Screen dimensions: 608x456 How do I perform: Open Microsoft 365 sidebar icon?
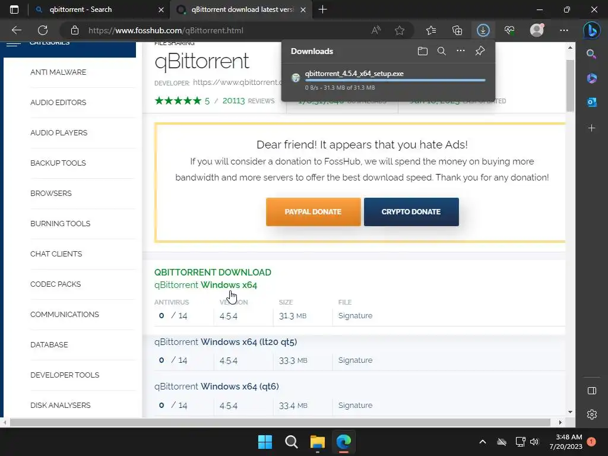point(592,78)
